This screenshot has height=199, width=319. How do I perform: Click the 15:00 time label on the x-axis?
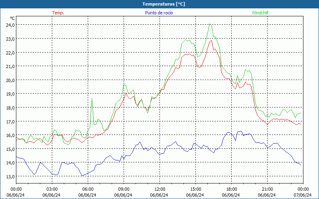pos(195,189)
